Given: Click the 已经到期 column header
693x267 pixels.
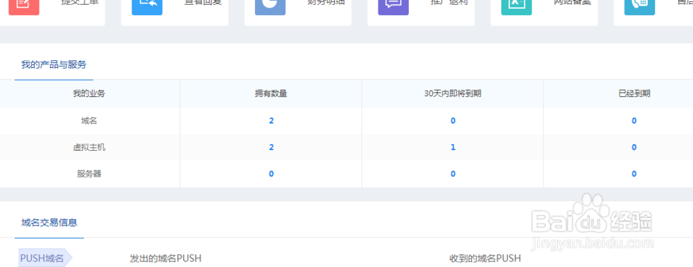Looking at the screenshot, I should (634, 93).
